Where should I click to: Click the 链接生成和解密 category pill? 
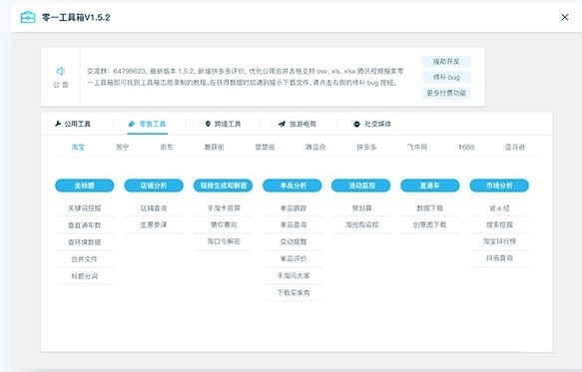click(x=223, y=186)
